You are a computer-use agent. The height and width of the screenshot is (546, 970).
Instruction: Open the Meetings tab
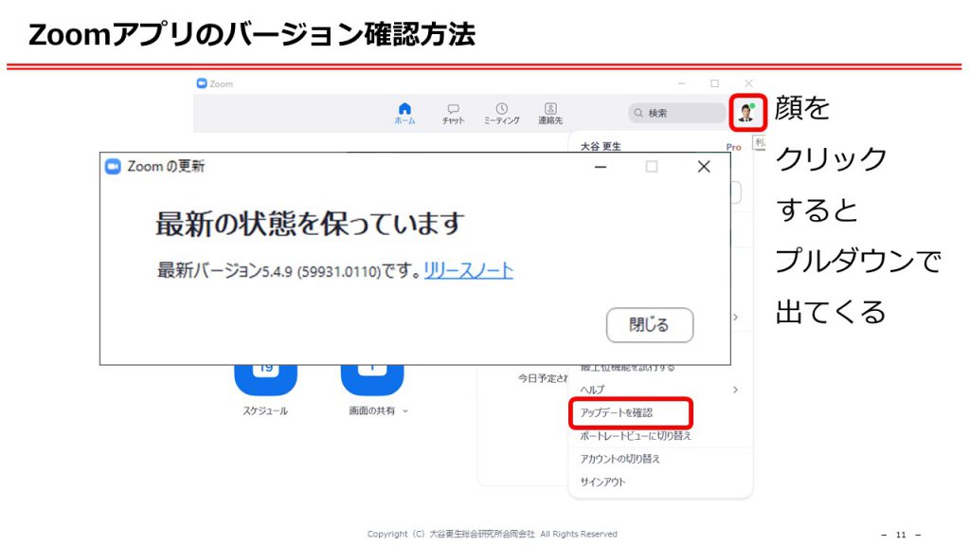(x=502, y=114)
